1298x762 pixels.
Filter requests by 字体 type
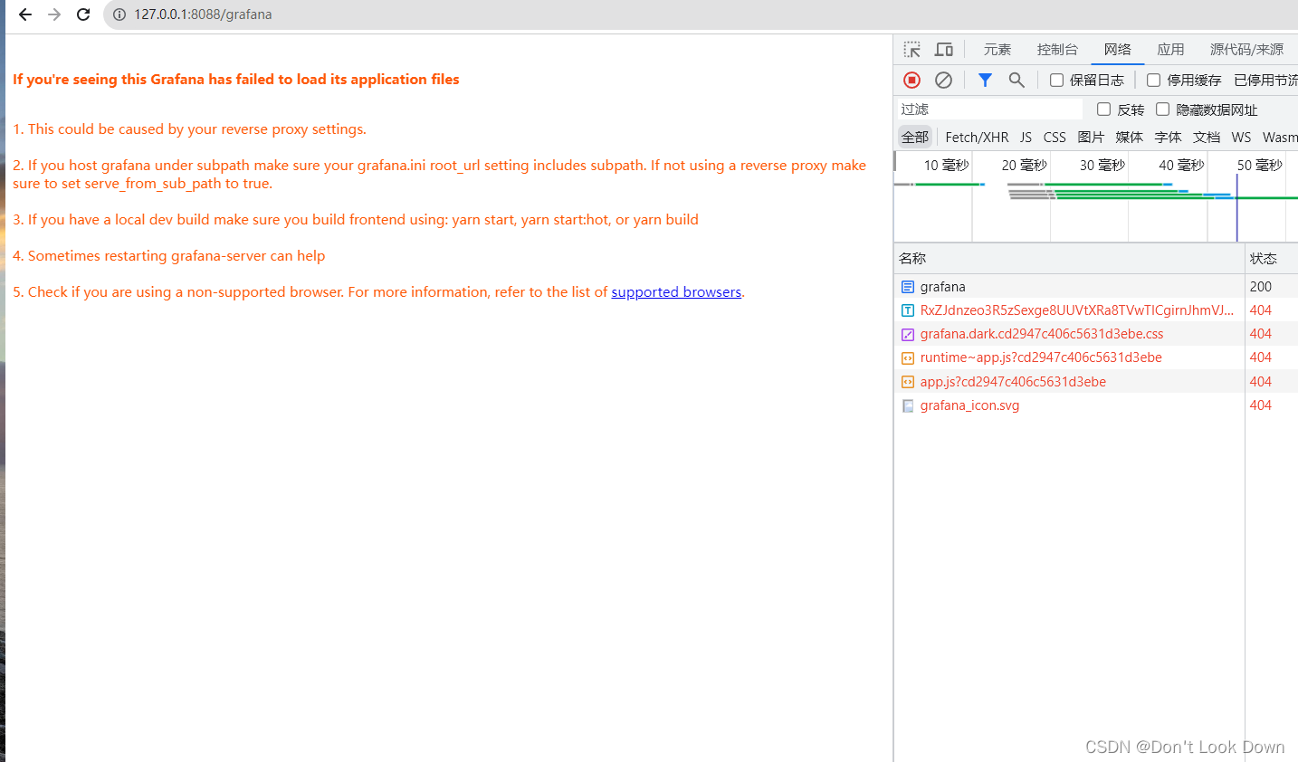1168,137
